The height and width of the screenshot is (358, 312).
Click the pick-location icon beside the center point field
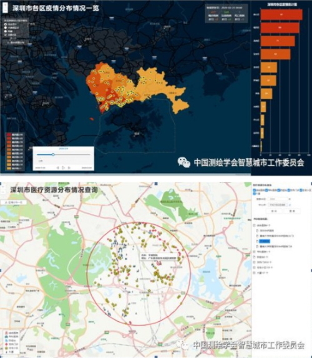(x=290, y=205)
